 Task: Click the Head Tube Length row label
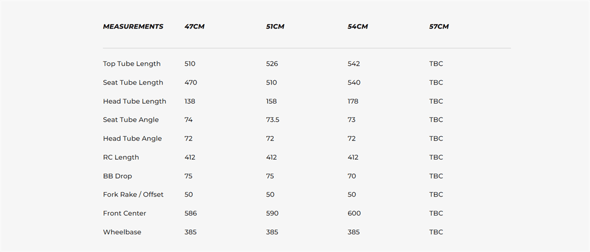coord(134,102)
